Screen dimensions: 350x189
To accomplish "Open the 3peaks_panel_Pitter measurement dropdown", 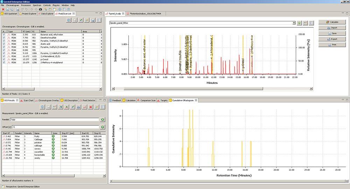I will (x=294, y=23).
